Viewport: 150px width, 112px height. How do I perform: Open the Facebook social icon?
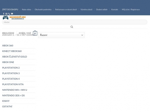pos(4,14)
